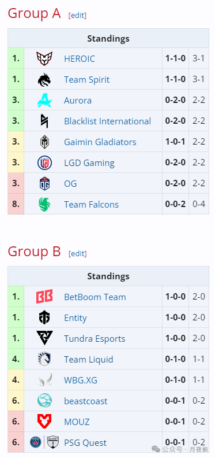
Task: Open the edit link for Group B
Action: (77, 253)
